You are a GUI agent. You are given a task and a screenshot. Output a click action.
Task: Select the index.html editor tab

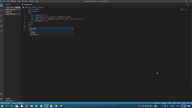pos(27,4)
